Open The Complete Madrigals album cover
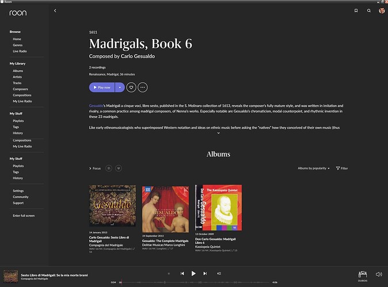388x287 pixels. coord(165,209)
